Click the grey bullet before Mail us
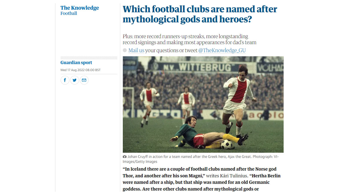This screenshot has height=195, width=347. click(125, 50)
